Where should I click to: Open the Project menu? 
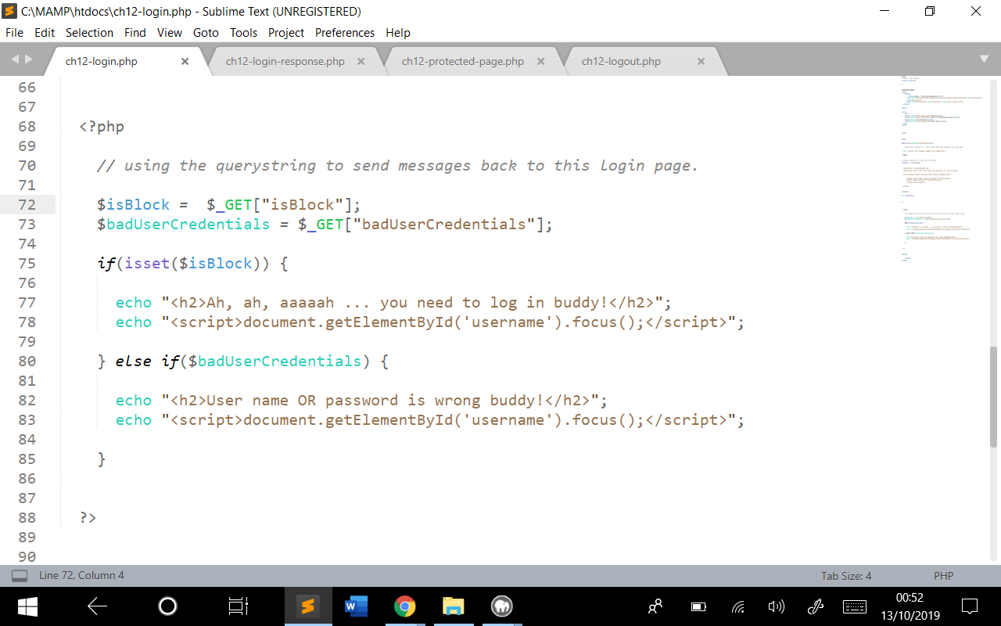[286, 32]
